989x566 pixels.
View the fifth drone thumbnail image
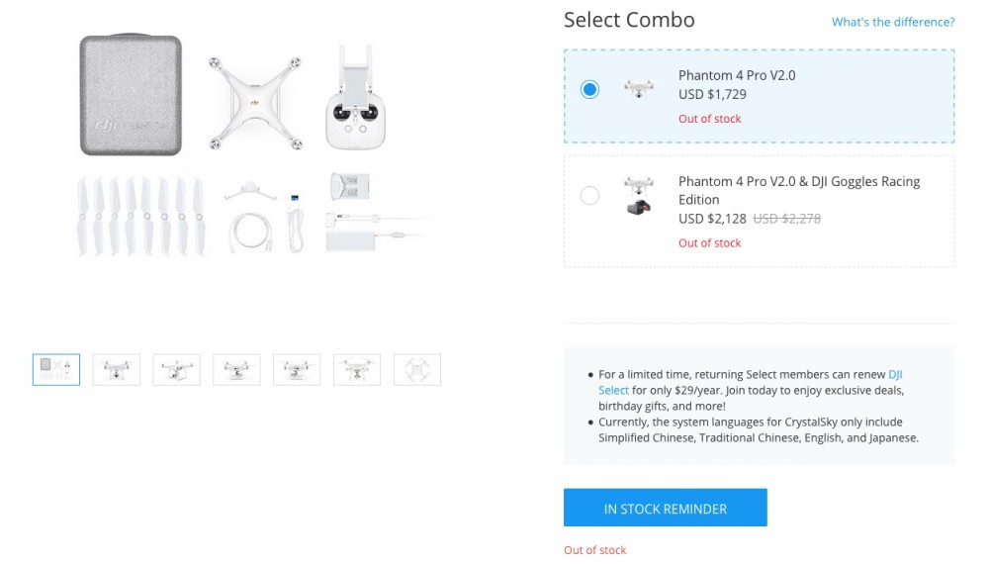pos(297,370)
